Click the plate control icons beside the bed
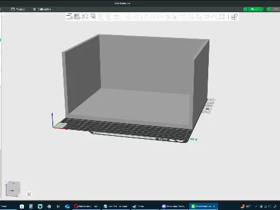Screen dimensions: 280x210 [209, 106]
